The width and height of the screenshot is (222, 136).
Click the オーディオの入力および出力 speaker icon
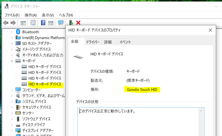tap(18, 55)
